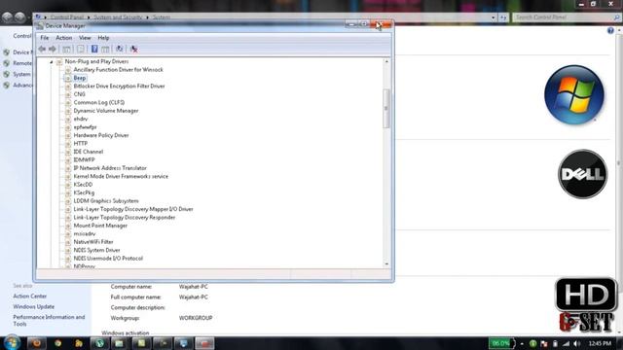Select the ehdrv driver entry
Image resolution: width=623 pixels, height=350 pixels.
[x=81, y=119]
